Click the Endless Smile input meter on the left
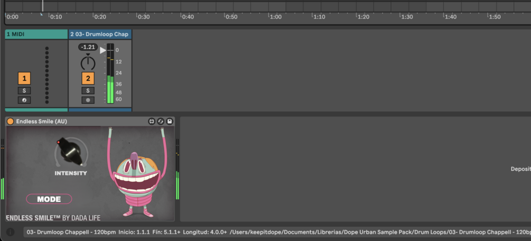This screenshot has height=241, width=531. click(2, 170)
